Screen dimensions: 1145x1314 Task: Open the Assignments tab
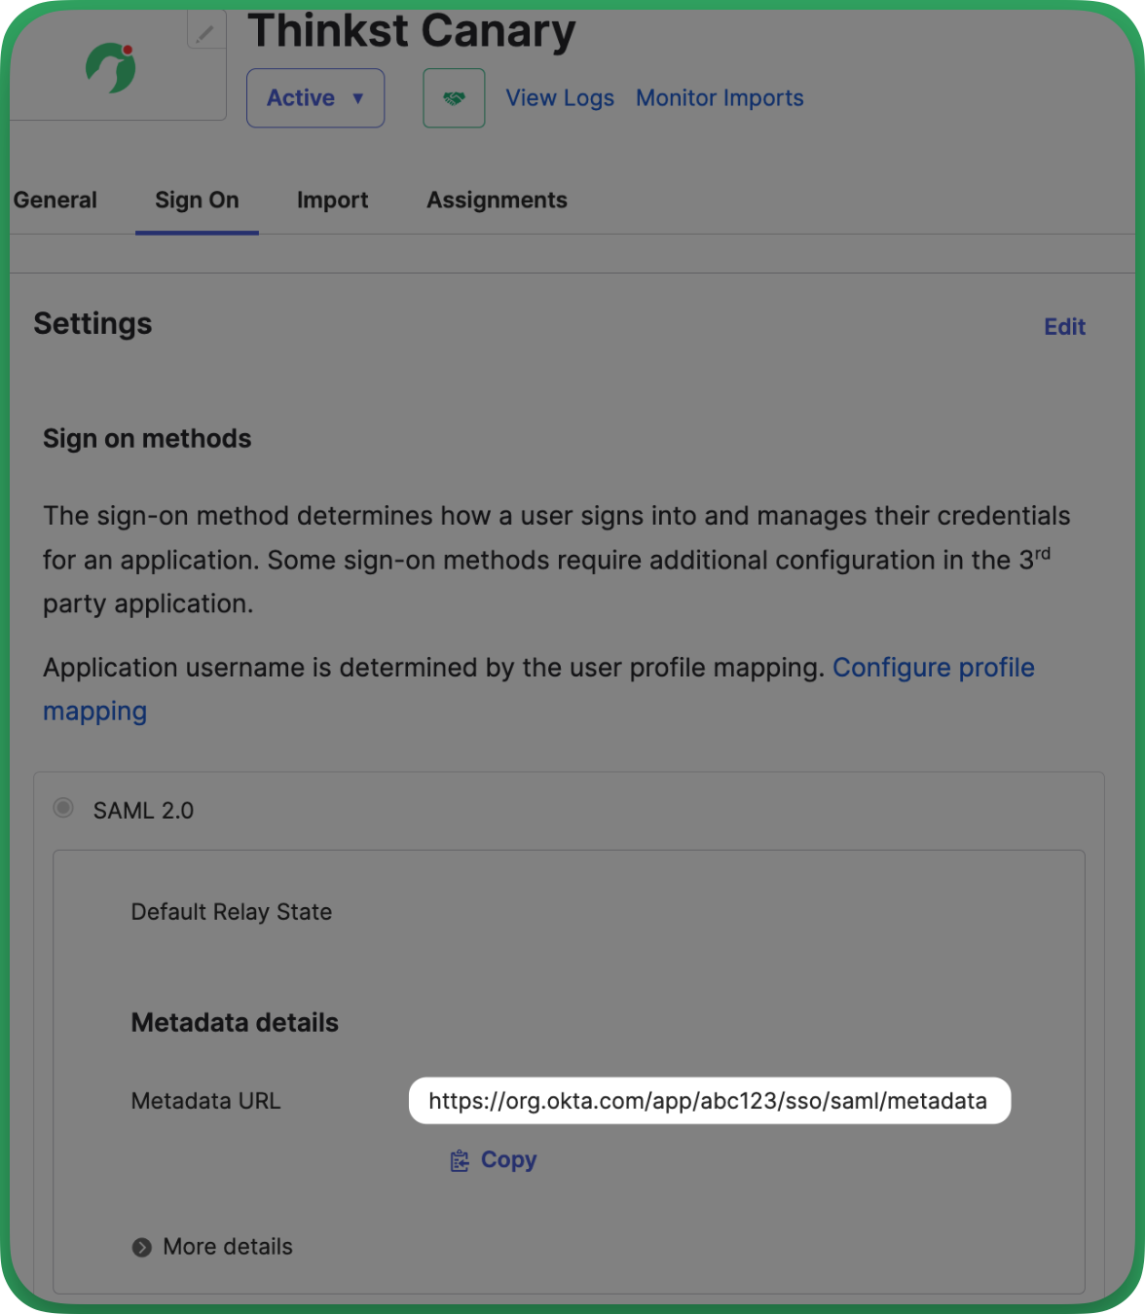pos(497,201)
